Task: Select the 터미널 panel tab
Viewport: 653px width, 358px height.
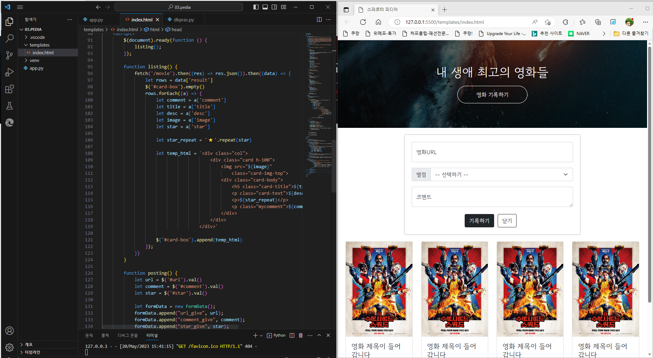Action: point(152,336)
